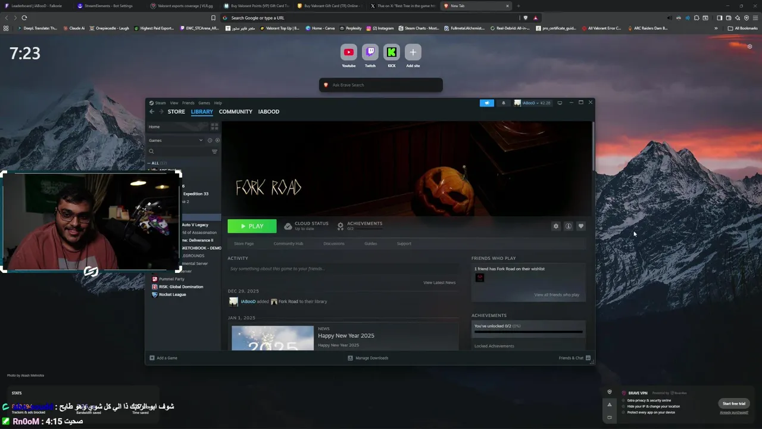
Task: Open the Fork Road Store Page link
Action: click(x=244, y=244)
